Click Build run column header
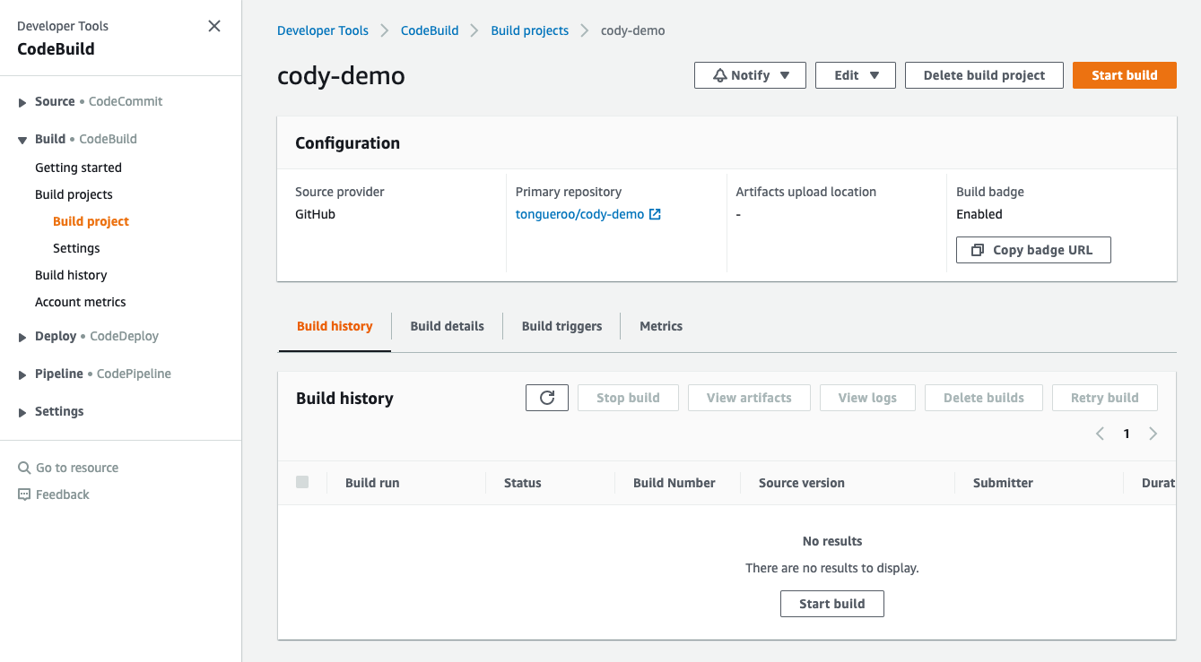Image resolution: width=1201 pixels, height=662 pixels. (372, 483)
